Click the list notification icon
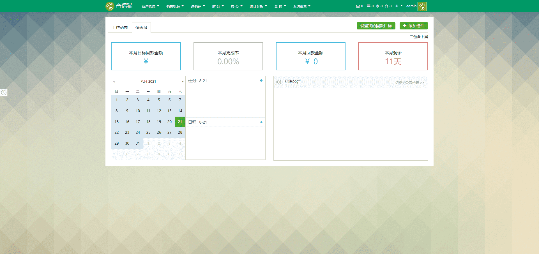 (x=368, y=6)
